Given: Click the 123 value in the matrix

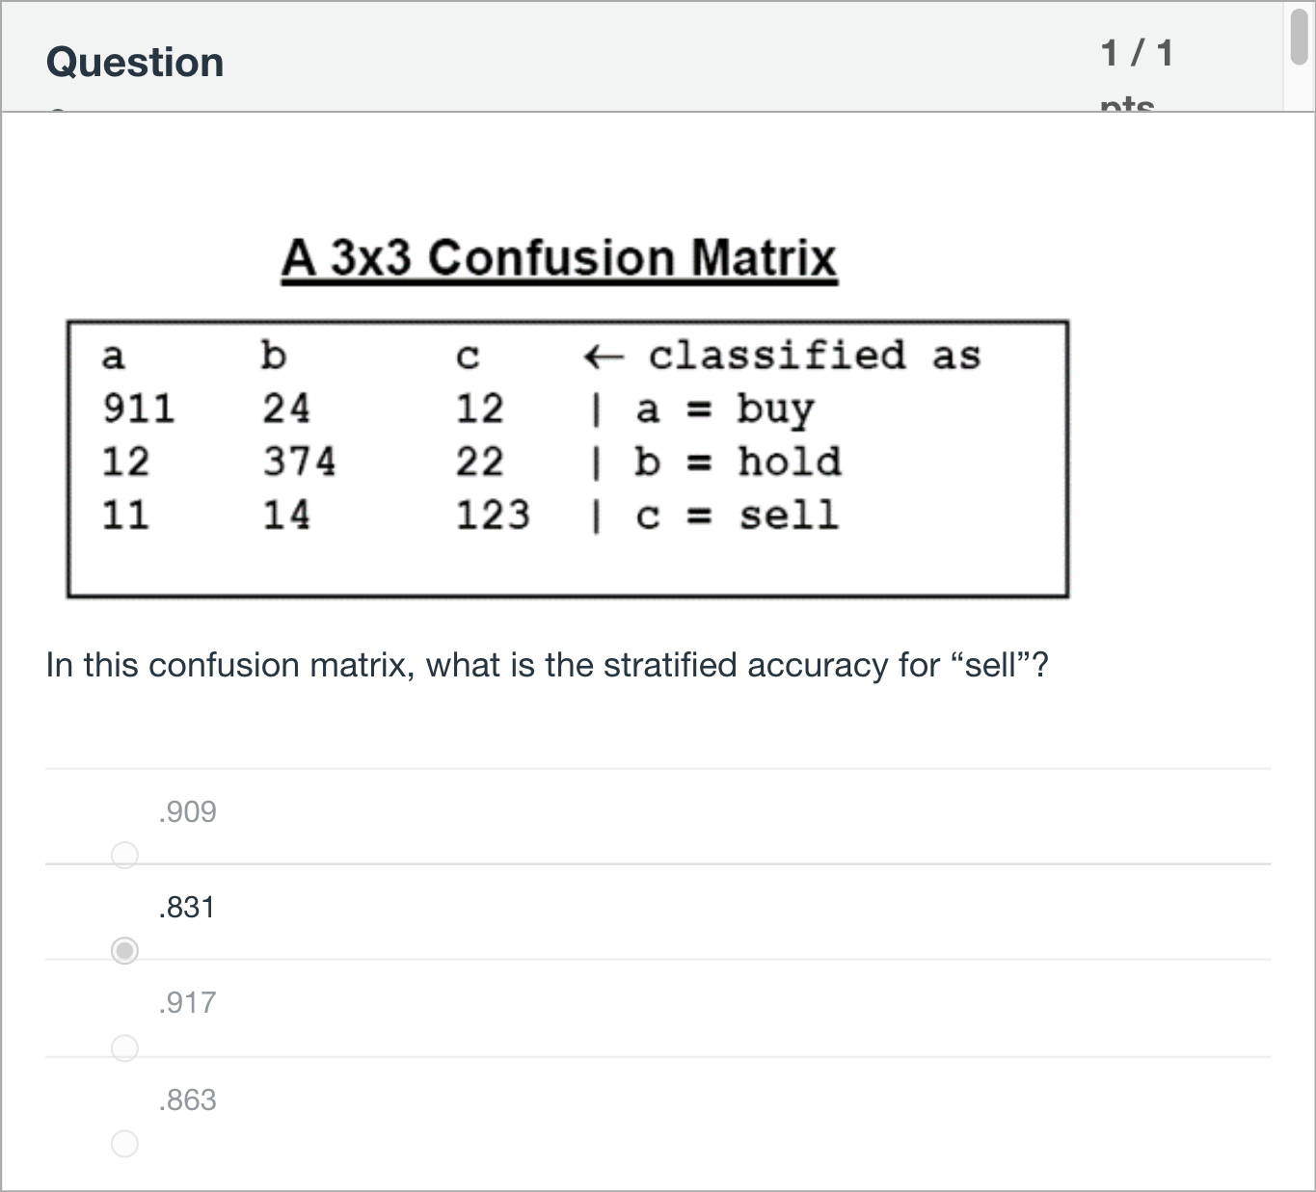Looking at the screenshot, I should click(493, 516).
